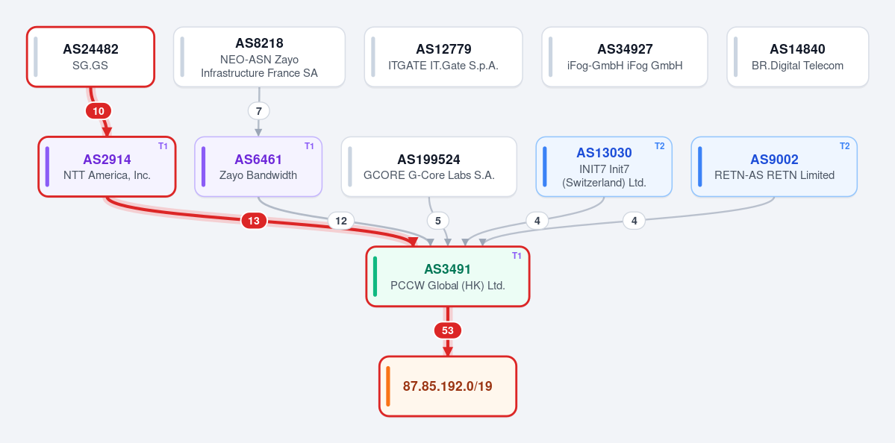This screenshot has height=443, width=895.
Task: Click the T1 tier badge on AS3491
Action: point(517,256)
